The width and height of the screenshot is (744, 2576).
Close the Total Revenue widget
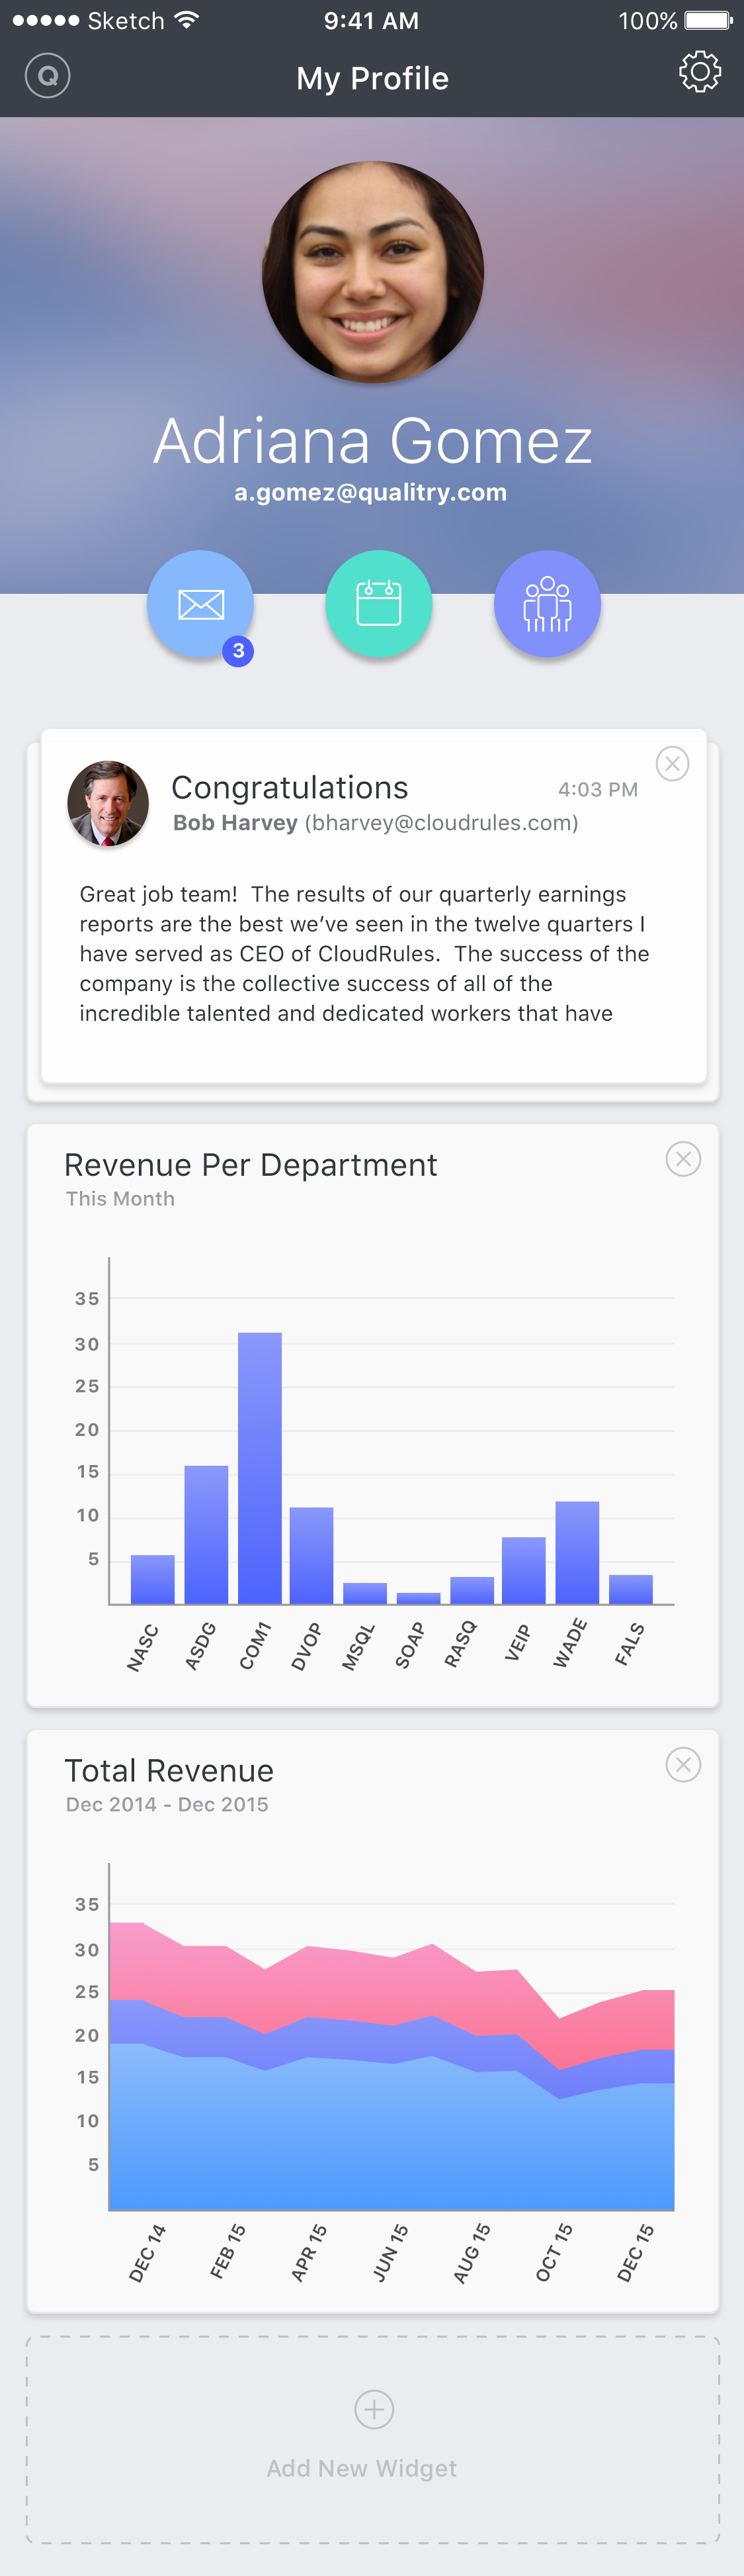[x=683, y=1765]
